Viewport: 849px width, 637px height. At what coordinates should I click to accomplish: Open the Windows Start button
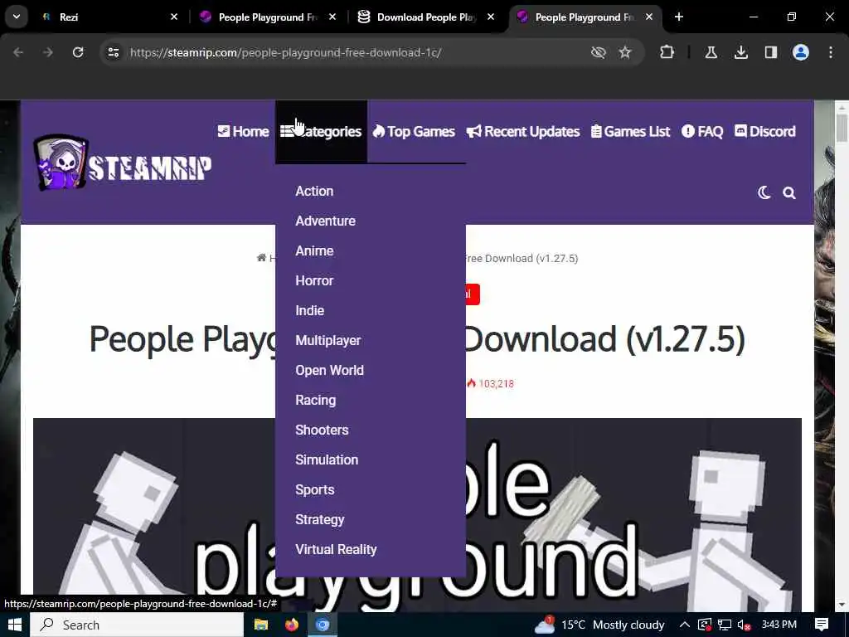15,625
